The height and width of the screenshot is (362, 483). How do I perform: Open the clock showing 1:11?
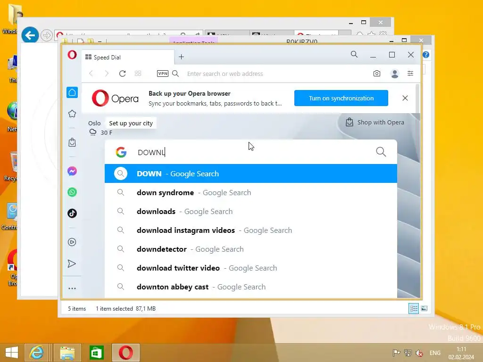coord(461,353)
